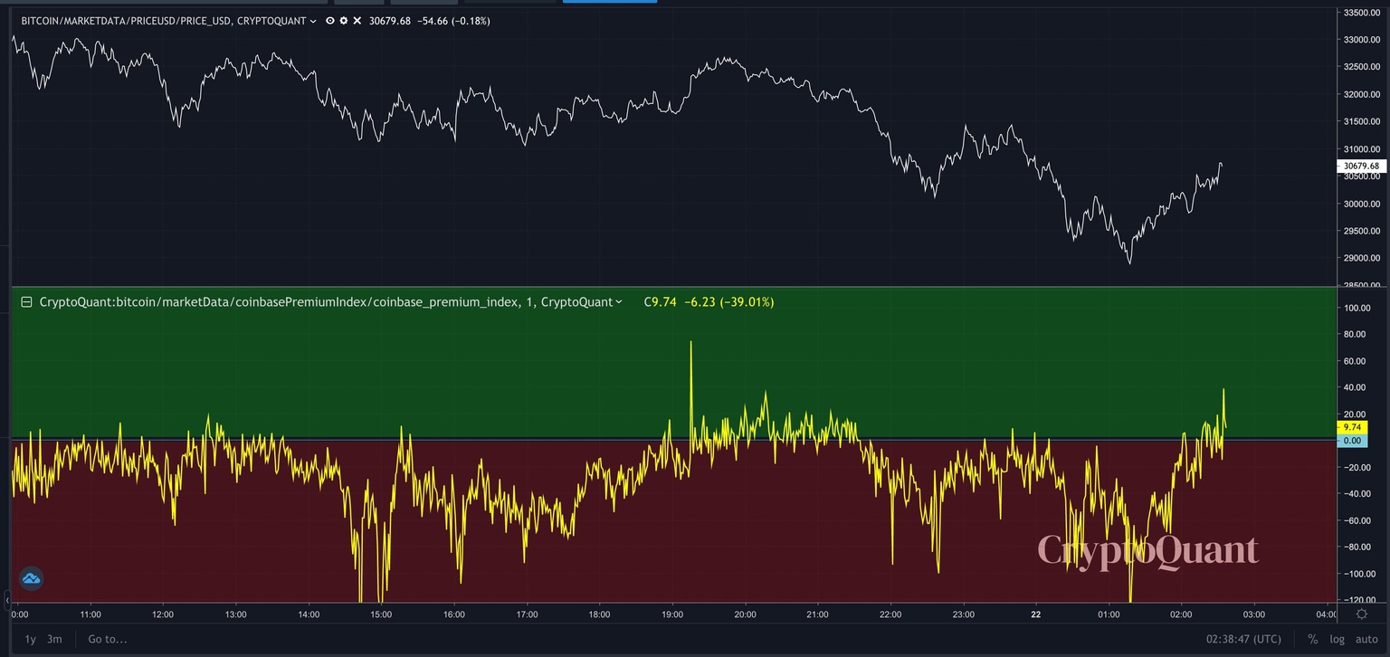Open the PRICE_USD ticker dropdown
This screenshot has width=1390, height=657.
(313, 20)
